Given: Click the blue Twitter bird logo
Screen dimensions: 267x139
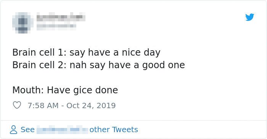Looking at the screenshot, I should click(249, 17).
